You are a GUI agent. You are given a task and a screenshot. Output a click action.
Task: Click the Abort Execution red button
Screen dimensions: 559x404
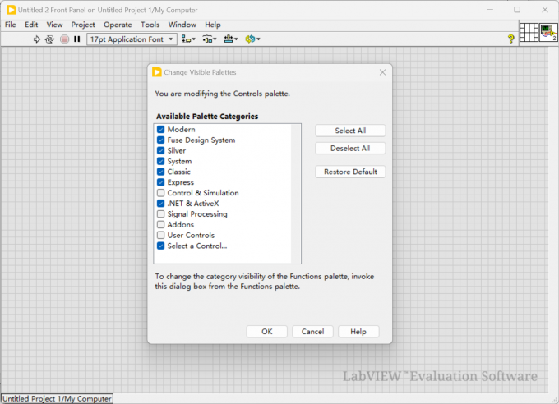64,39
